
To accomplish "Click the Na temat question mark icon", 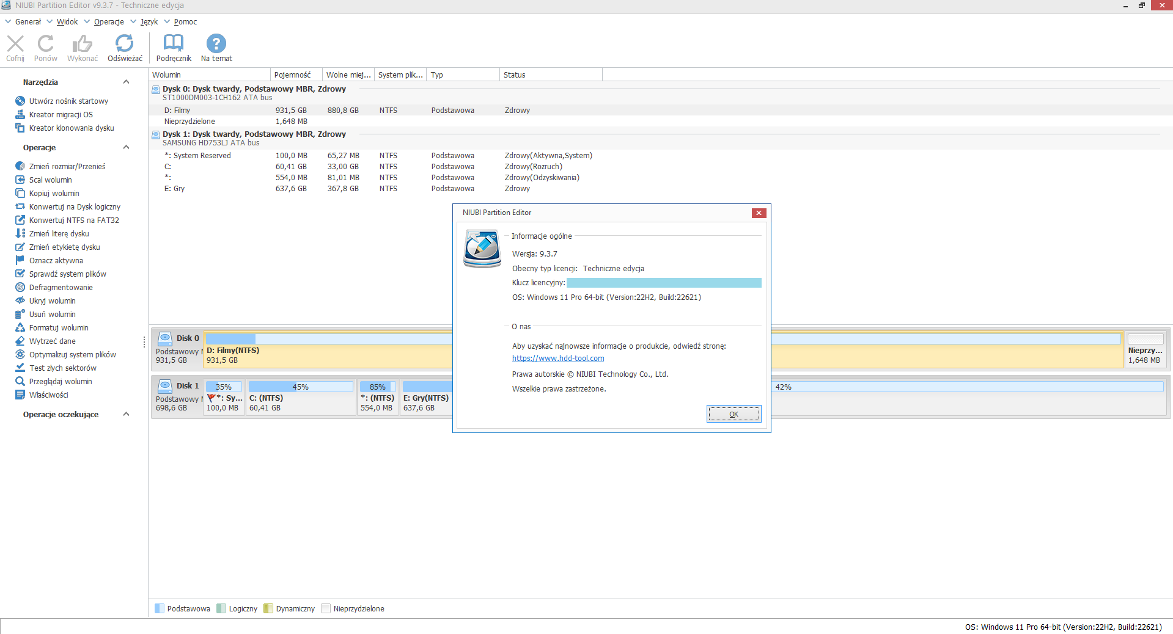I will point(216,43).
